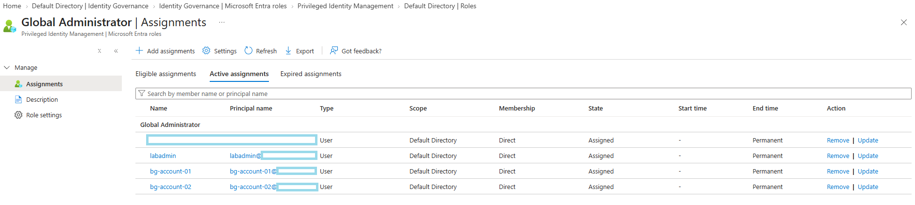Image resolution: width=915 pixels, height=205 pixels.
Task: Open the more options ellipsis beside the title
Action: tap(222, 22)
